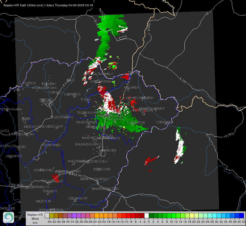The height and width of the screenshot is (226, 246).
Task: Click the EDELÉNY town label
Action: pyautogui.click(x=49, y=84)
